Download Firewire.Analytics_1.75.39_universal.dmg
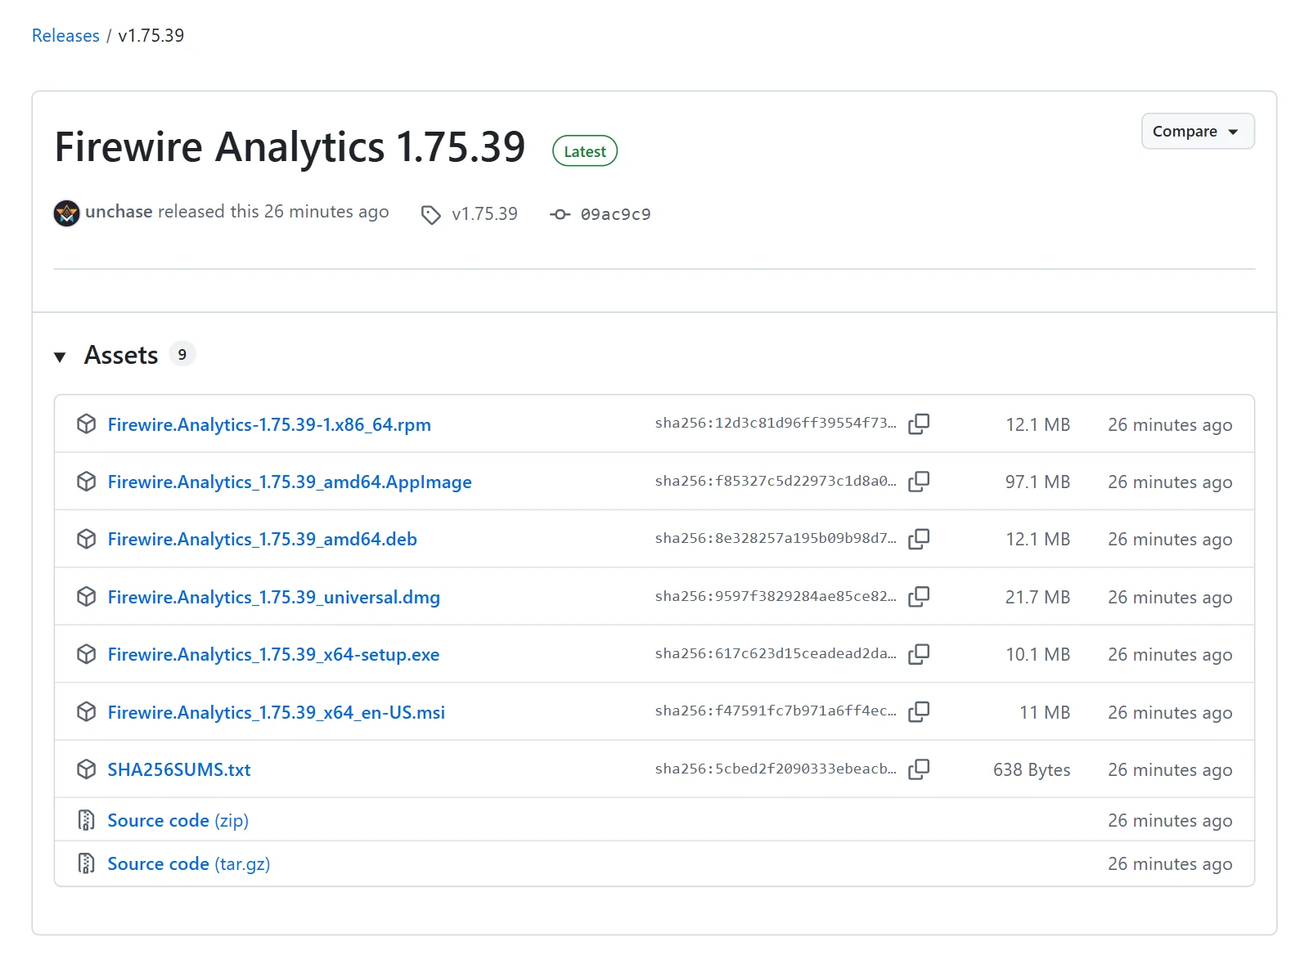 [274, 597]
